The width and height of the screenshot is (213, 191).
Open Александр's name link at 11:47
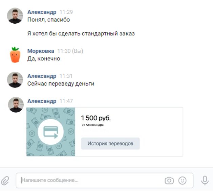pyautogui.click(x=42, y=101)
